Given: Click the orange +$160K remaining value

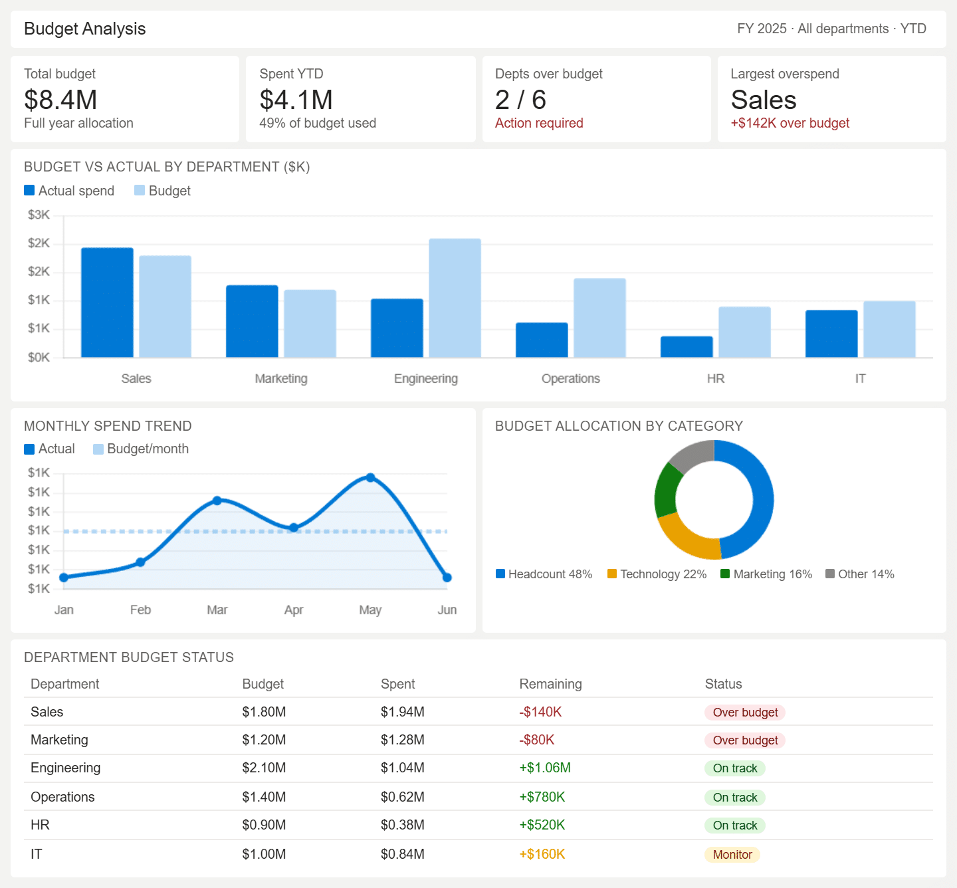Looking at the screenshot, I should [x=542, y=854].
